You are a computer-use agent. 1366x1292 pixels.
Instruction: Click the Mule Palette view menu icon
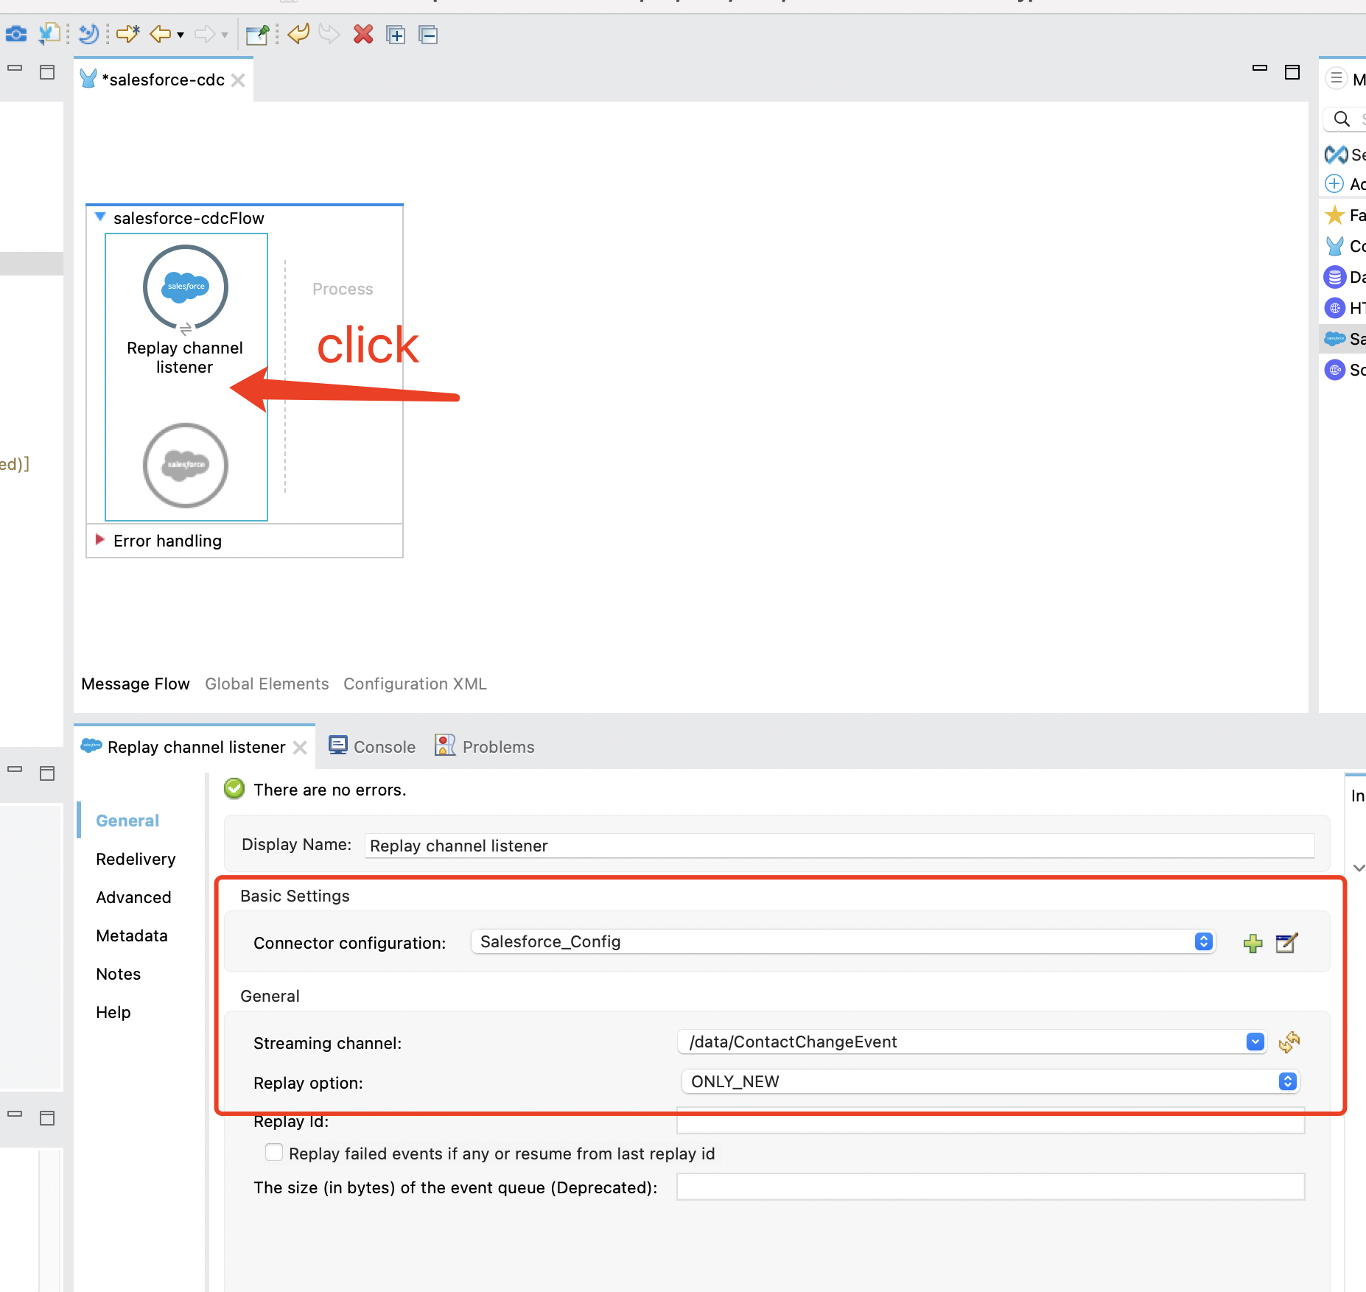pos(1337,78)
